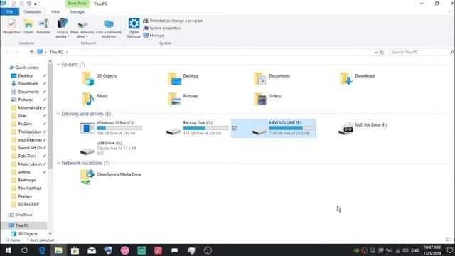Collapse the Devices and drives group
Image resolution: width=455 pixels, height=256 pixels.
tap(58, 114)
